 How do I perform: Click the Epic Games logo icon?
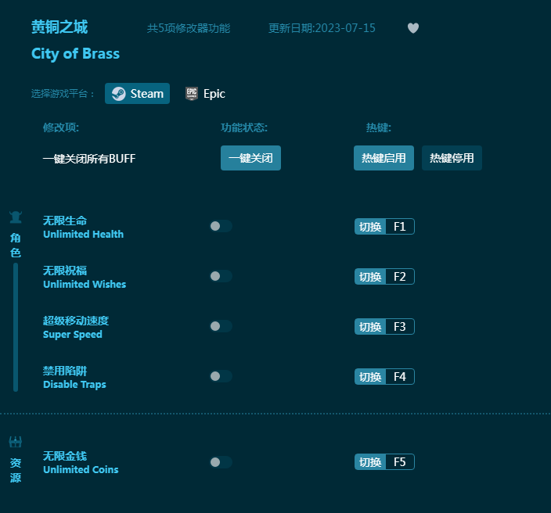pos(192,94)
